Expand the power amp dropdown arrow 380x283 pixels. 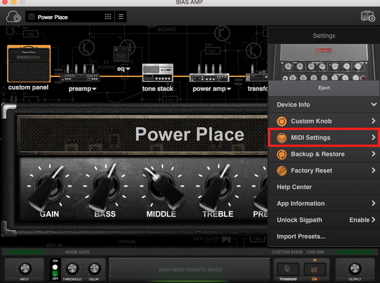pos(228,89)
